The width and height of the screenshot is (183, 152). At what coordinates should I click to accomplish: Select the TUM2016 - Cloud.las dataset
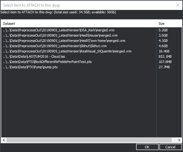tap(34, 56)
